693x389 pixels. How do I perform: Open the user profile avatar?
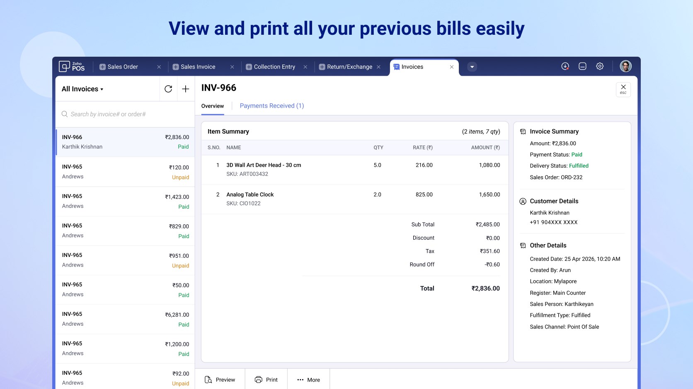625,66
